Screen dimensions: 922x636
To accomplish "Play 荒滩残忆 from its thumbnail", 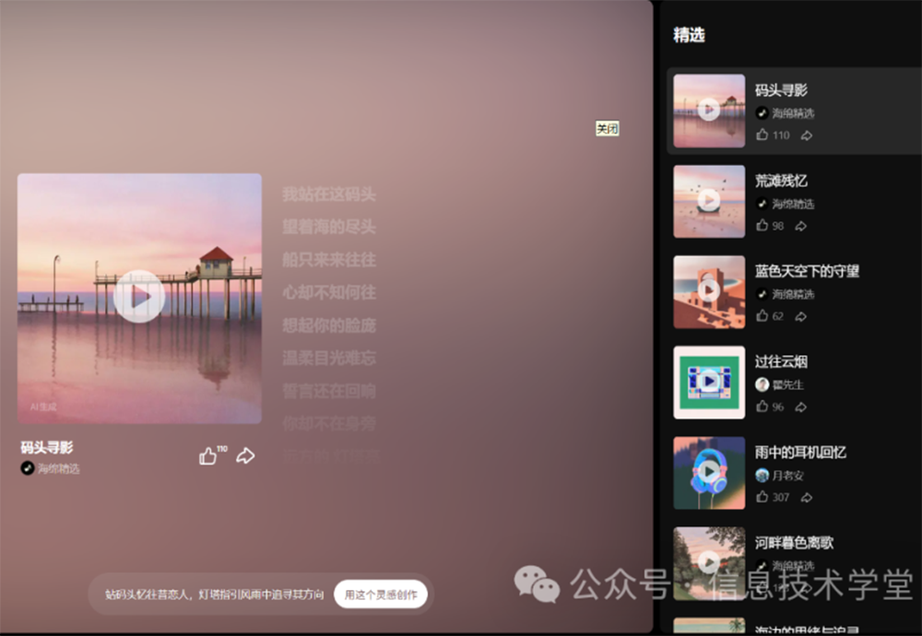I will pyautogui.click(x=709, y=200).
